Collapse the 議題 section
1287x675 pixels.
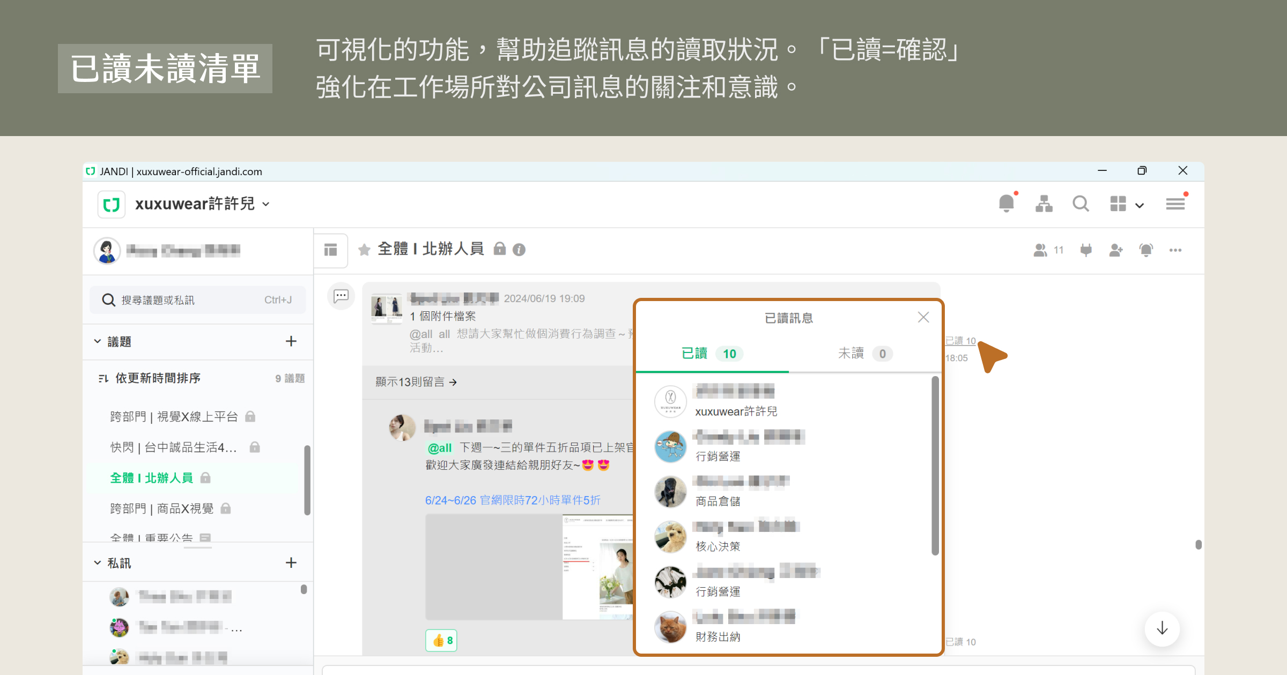click(98, 341)
